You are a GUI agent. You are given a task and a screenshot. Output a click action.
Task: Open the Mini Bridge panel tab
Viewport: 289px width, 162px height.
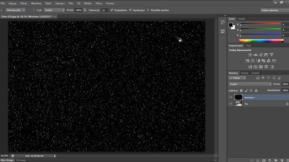point(7,160)
